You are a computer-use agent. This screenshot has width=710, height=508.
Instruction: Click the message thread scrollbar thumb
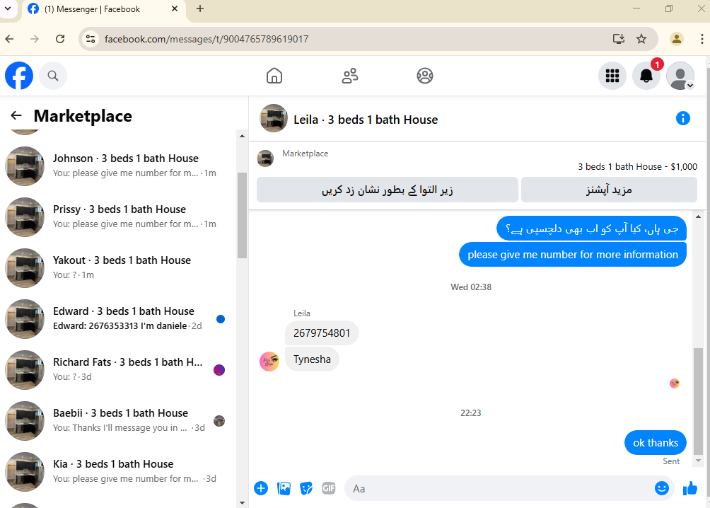coord(698,401)
